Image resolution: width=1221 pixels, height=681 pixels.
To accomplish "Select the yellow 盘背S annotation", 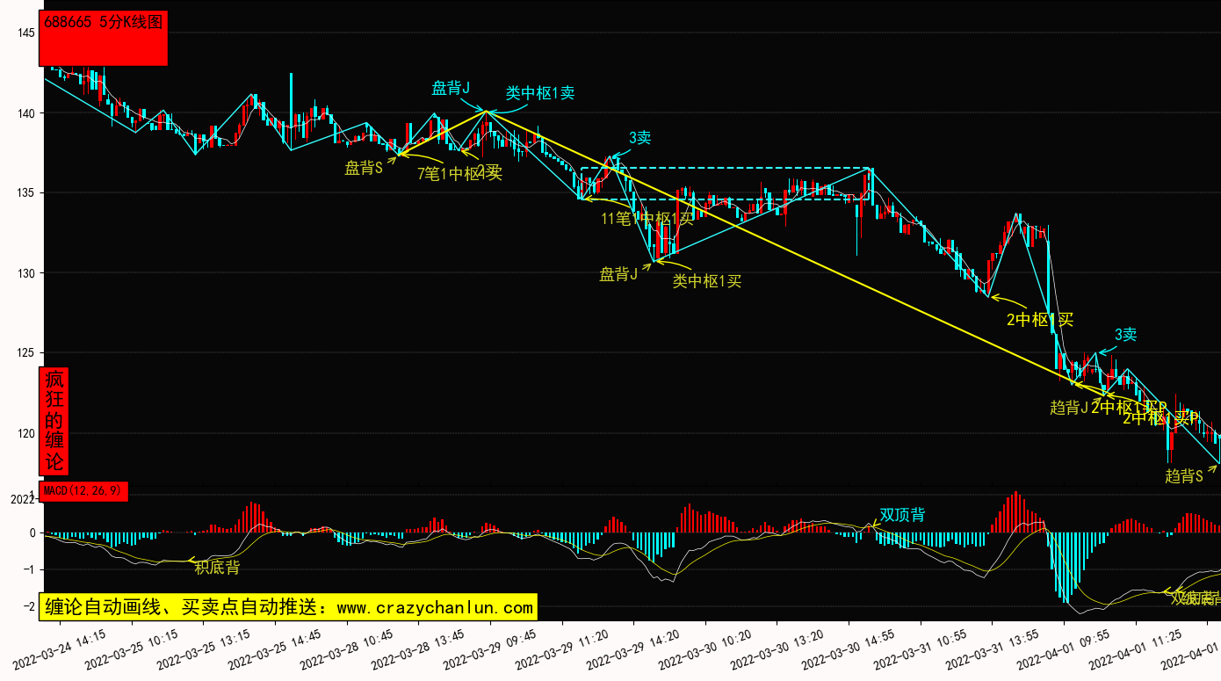I will (364, 169).
